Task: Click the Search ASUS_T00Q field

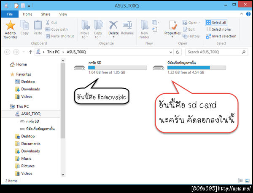Action: [x=216, y=52]
